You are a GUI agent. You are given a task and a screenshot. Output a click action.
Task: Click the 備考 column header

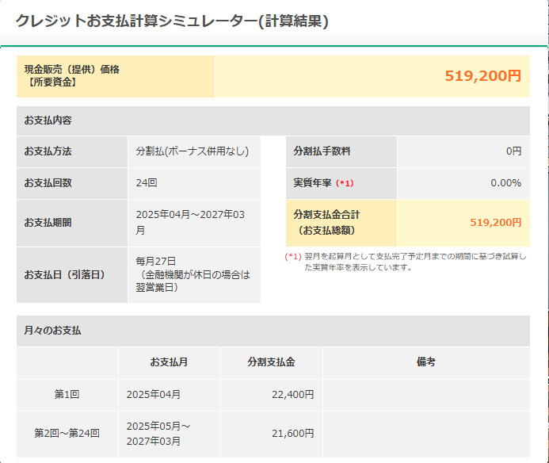point(426,362)
